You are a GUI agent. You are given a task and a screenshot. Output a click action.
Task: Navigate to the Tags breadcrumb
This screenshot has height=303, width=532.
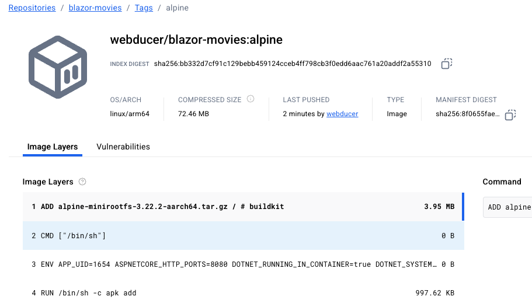coord(144,8)
